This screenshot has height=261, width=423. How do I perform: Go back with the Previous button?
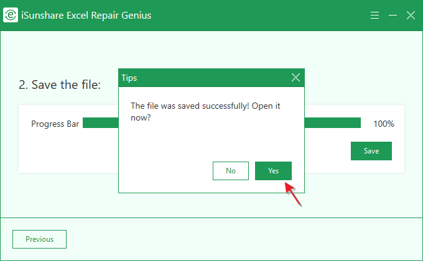coord(39,239)
